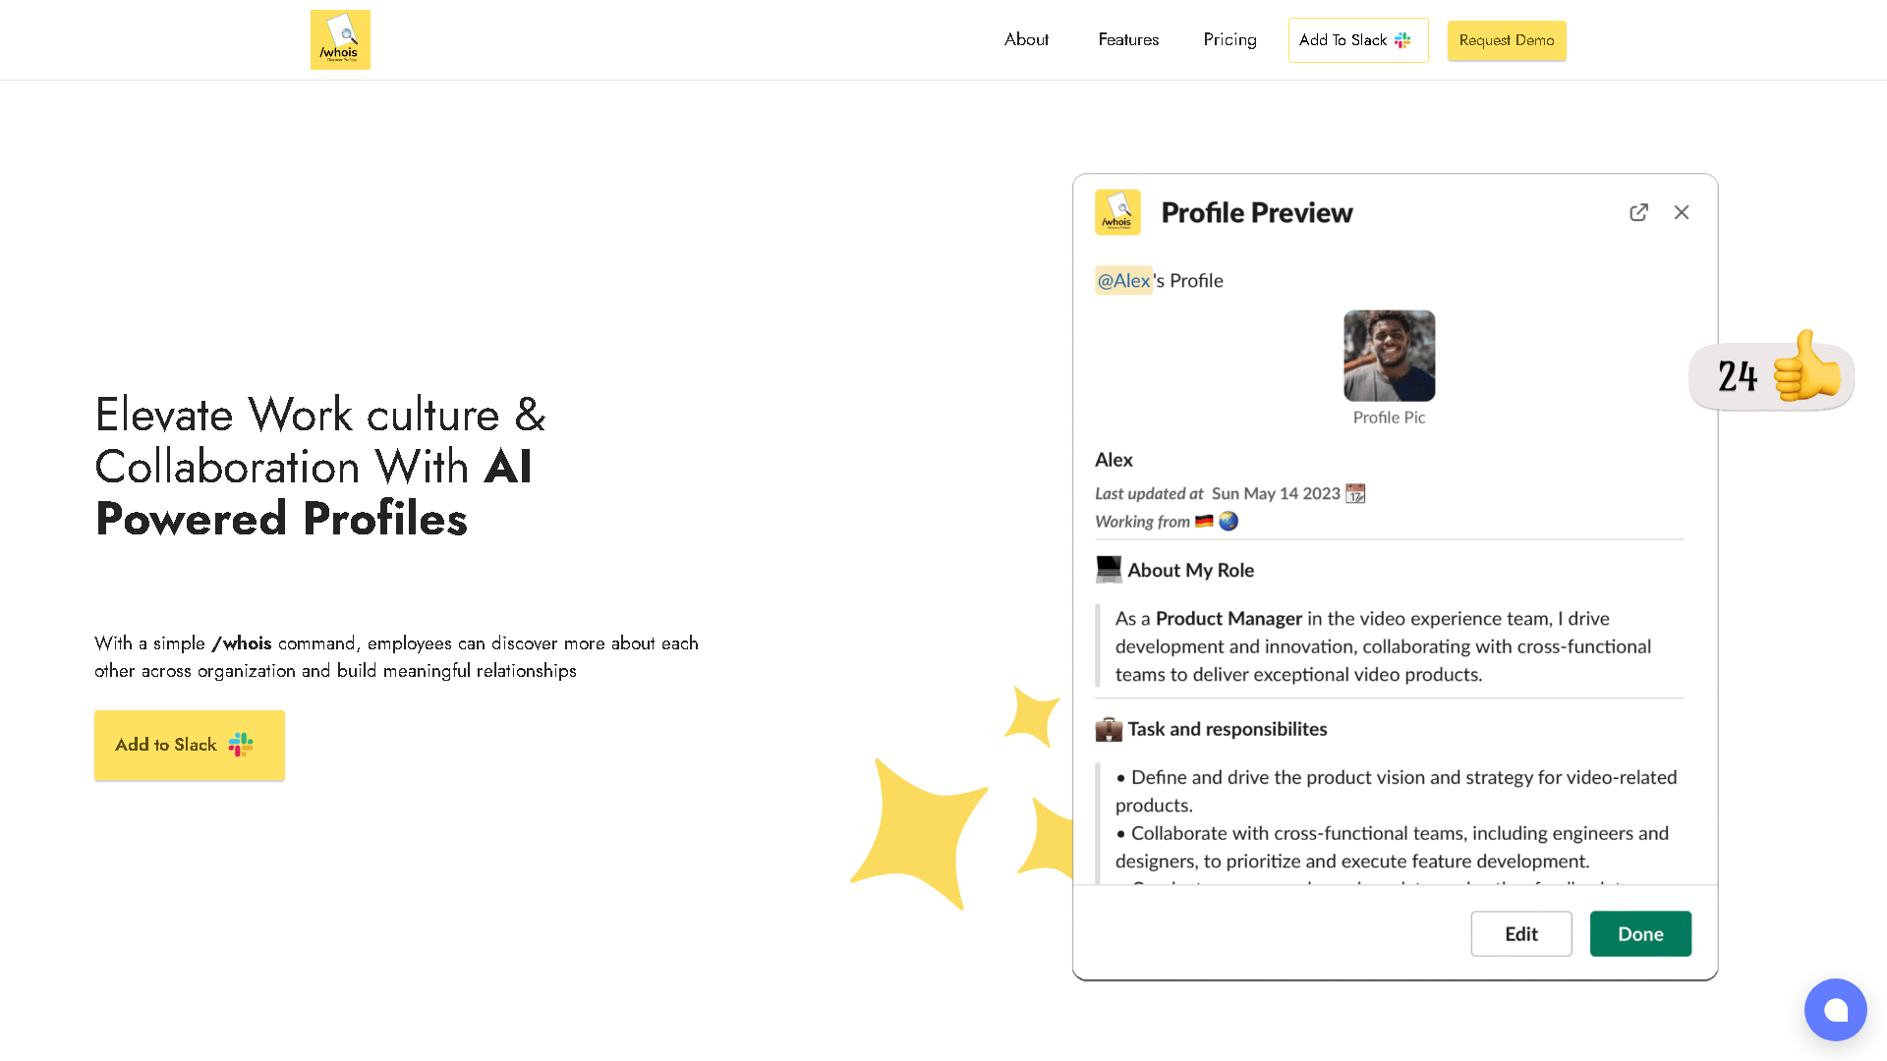Screen dimensions: 1887x1061
Task: Click the Slack icon inside Add To Slack
Action: 1402,39
